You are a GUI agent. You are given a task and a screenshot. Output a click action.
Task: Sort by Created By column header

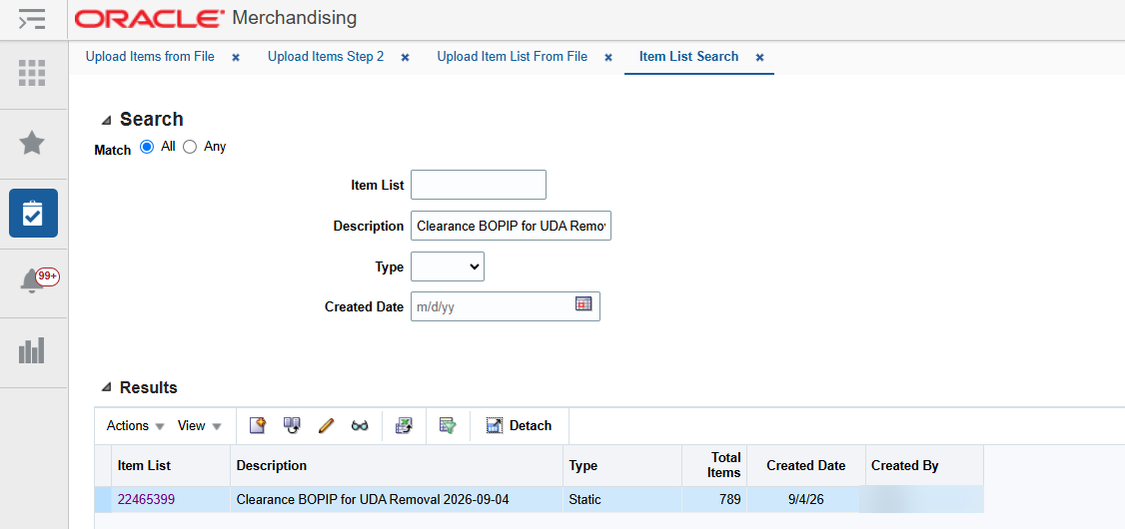click(x=924, y=465)
